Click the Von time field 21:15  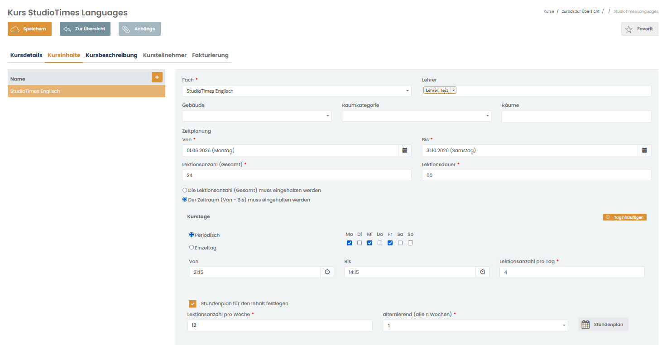click(254, 272)
